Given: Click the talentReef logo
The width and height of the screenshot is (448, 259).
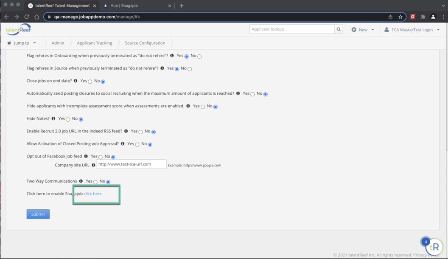Looking at the screenshot, I should coord(17,29).
